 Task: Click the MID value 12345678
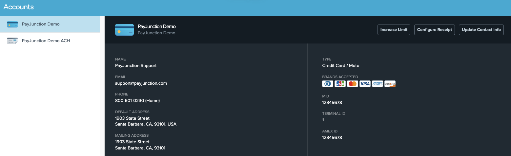click(x=332, y=103)
